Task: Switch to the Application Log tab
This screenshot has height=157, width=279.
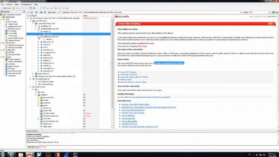Action: pos(33,147)
